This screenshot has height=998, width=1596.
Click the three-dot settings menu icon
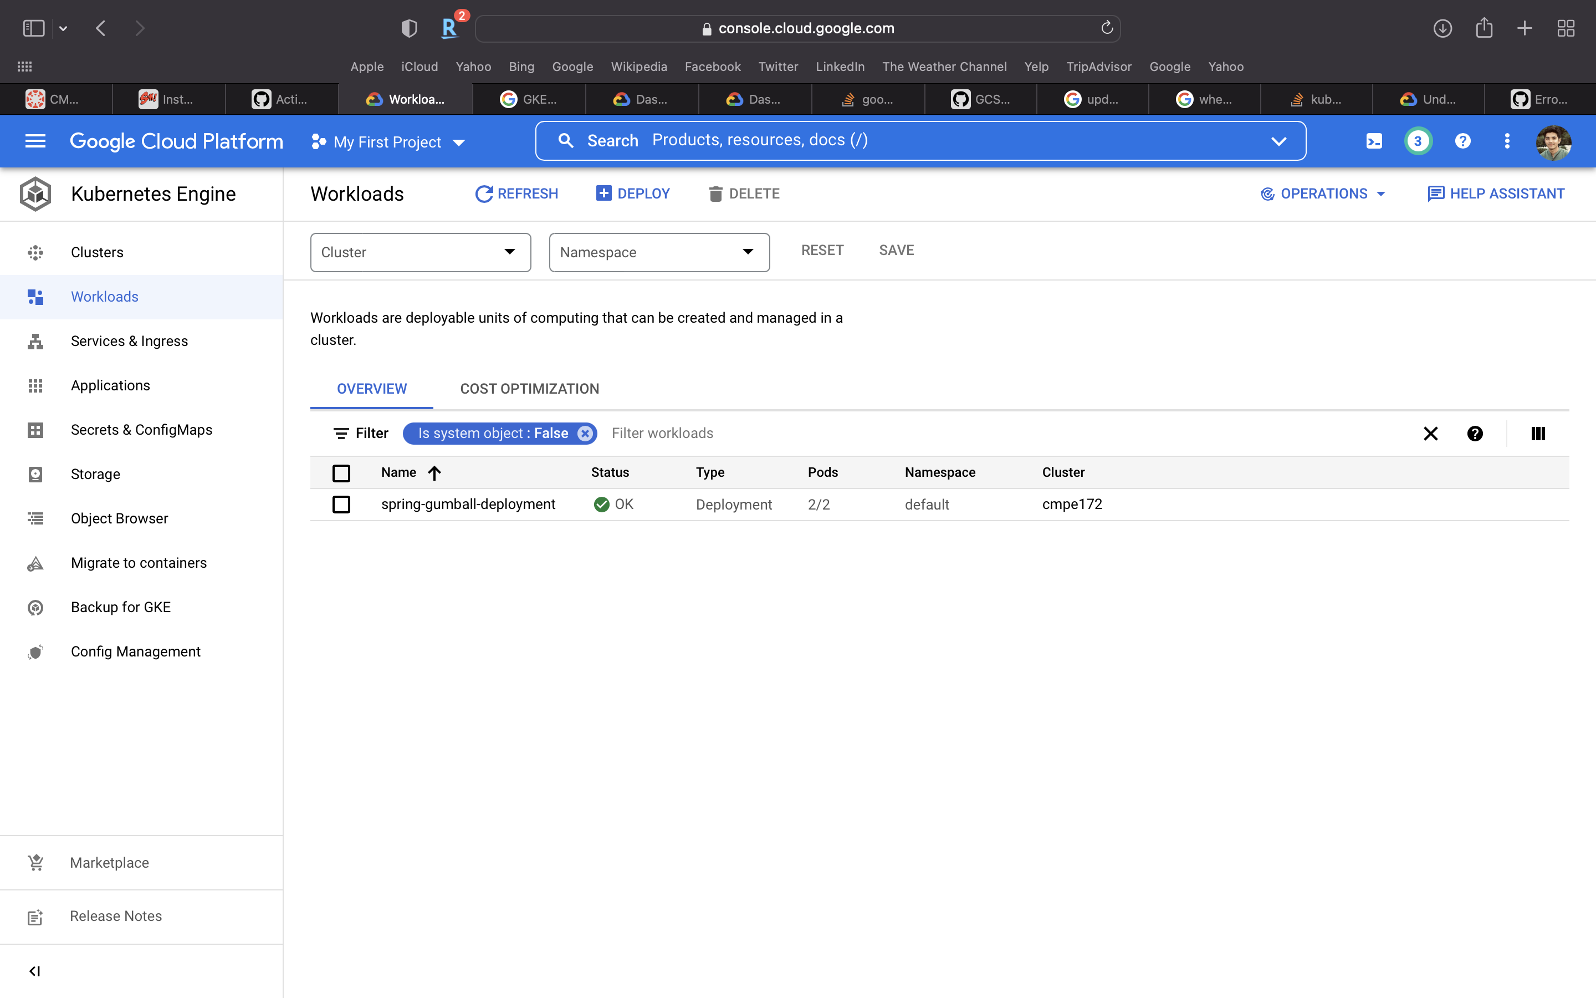(1506, 141)
